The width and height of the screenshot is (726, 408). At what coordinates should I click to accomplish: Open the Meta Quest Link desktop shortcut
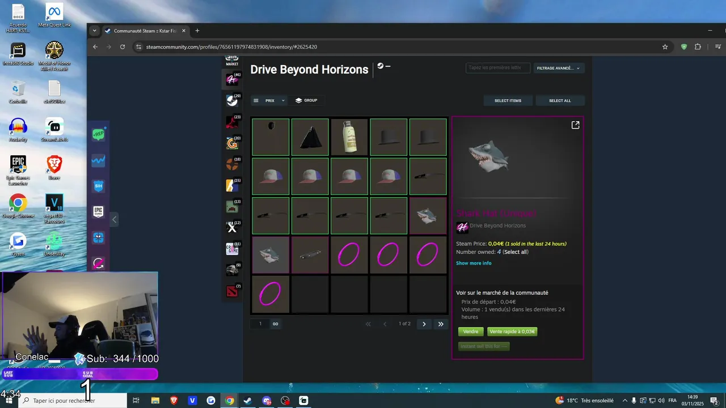[x=54, y=16]
